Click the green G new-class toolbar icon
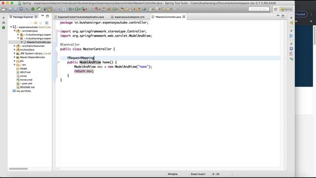 114,9
